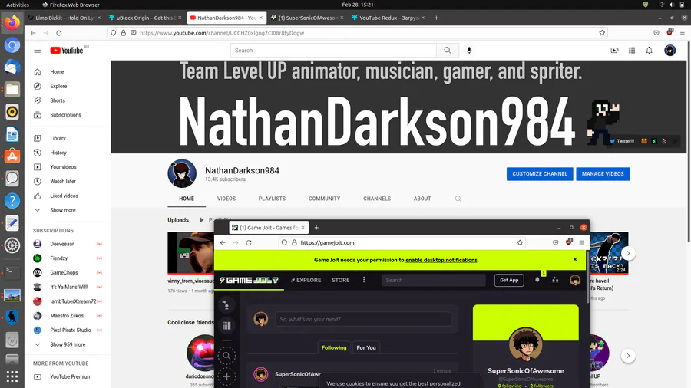Start voice search with the microphone icon
The height and width of the screenshot is (388, 691).
[469, 50]
